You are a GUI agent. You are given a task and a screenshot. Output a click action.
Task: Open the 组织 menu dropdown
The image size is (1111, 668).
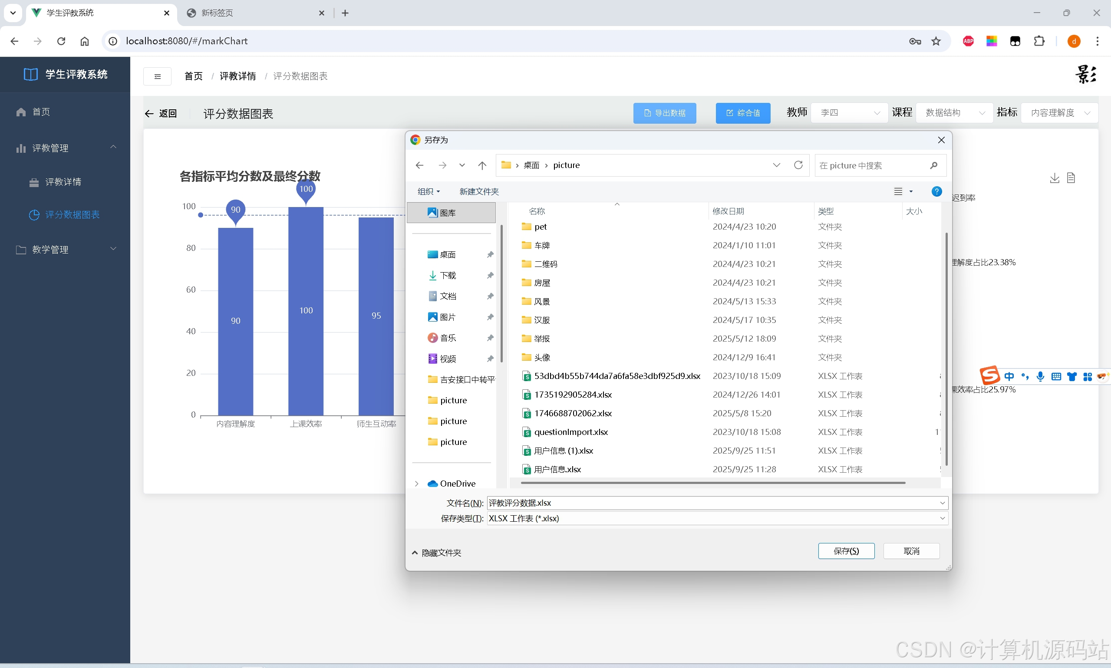tap(428, 192)
